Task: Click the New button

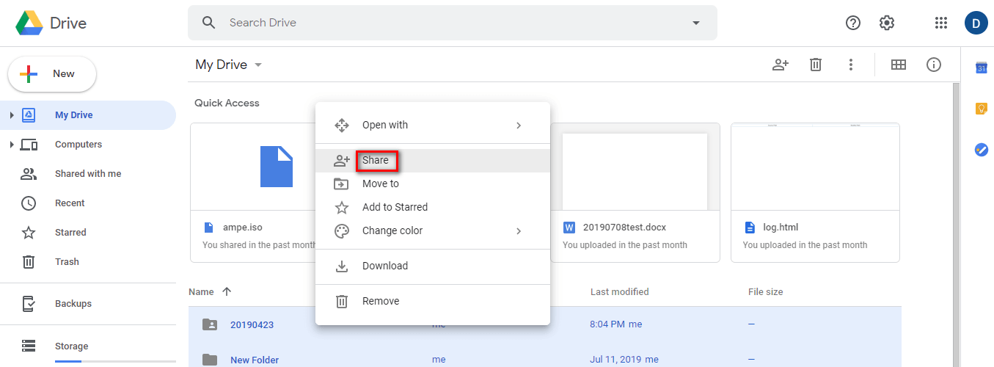Action: click(52, 74)
